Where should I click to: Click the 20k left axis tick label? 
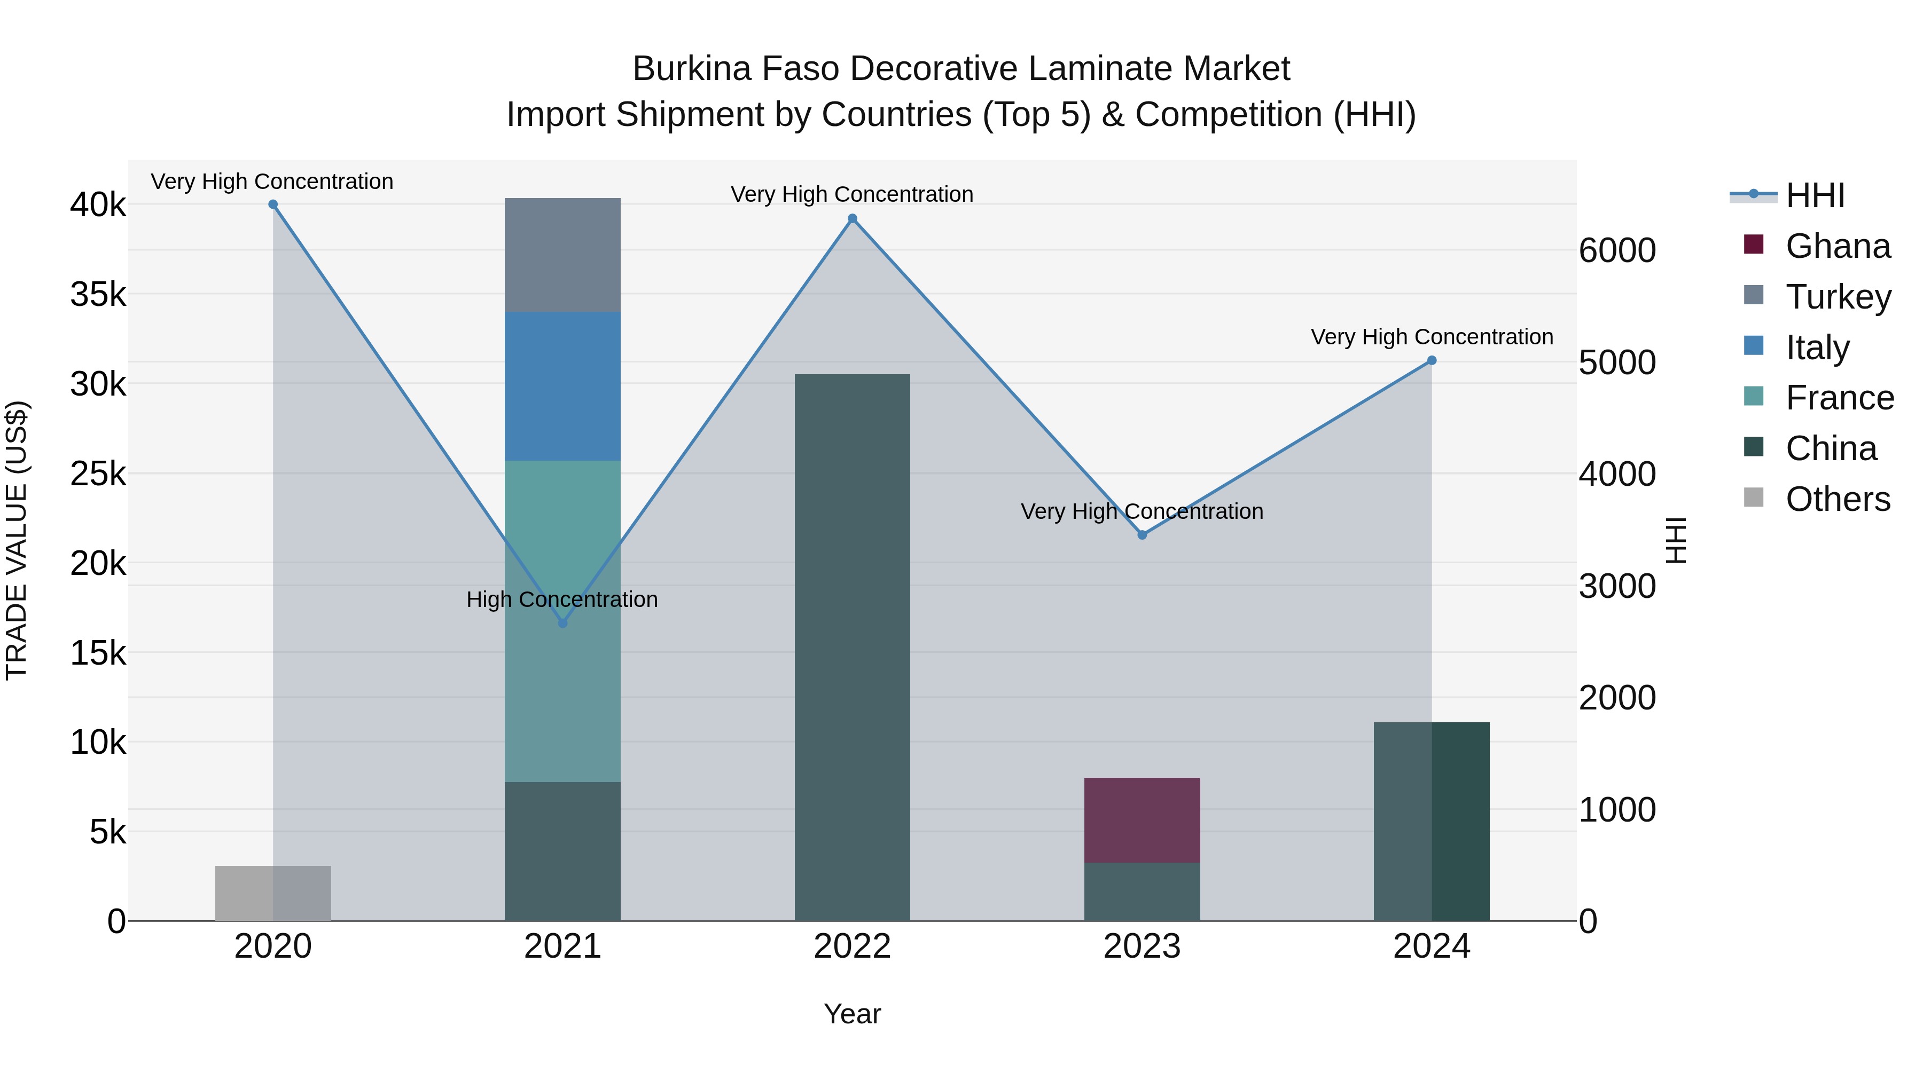click(98, 563)
